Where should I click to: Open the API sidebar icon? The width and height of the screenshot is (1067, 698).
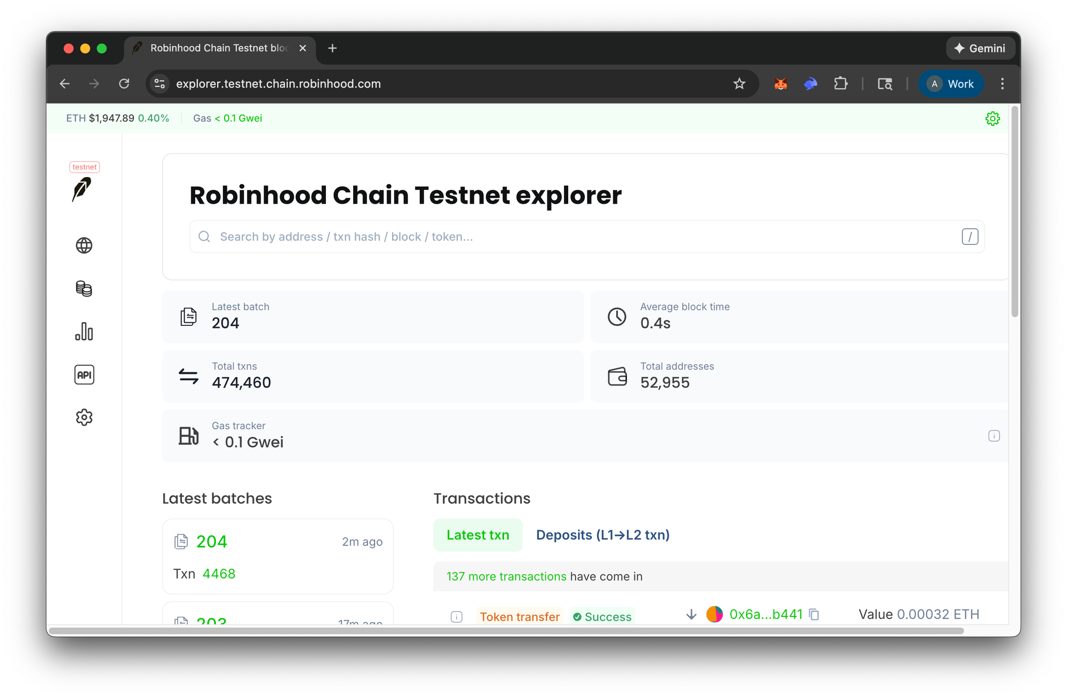tap(84, 375)
